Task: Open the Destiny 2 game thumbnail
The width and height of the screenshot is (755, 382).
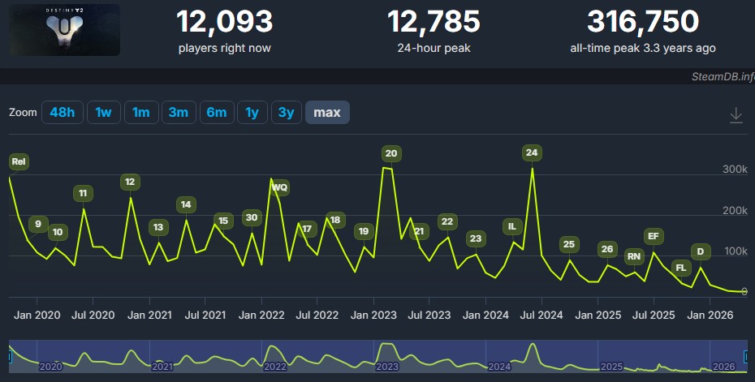Action: point(64,30)
